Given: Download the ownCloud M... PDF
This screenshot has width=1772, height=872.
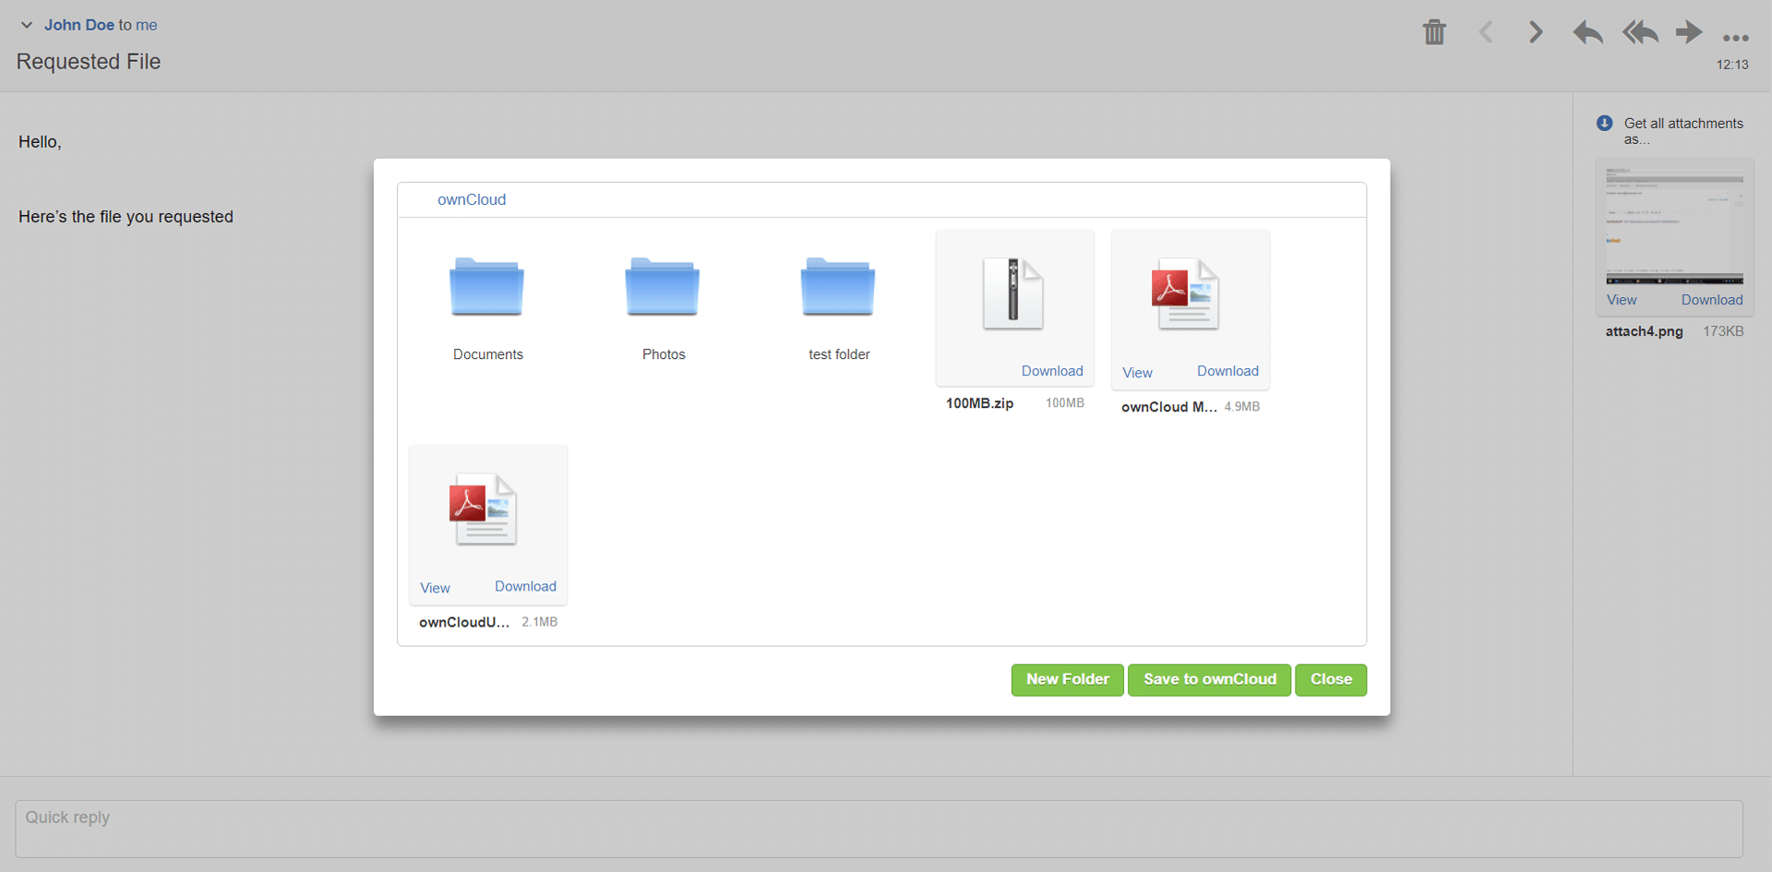Looking at the screenshot, I should click(x=1227, y=371).
